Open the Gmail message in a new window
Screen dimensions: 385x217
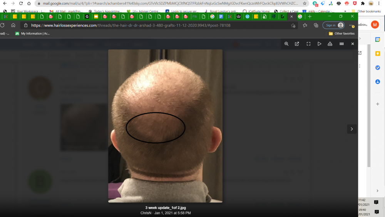360,53
